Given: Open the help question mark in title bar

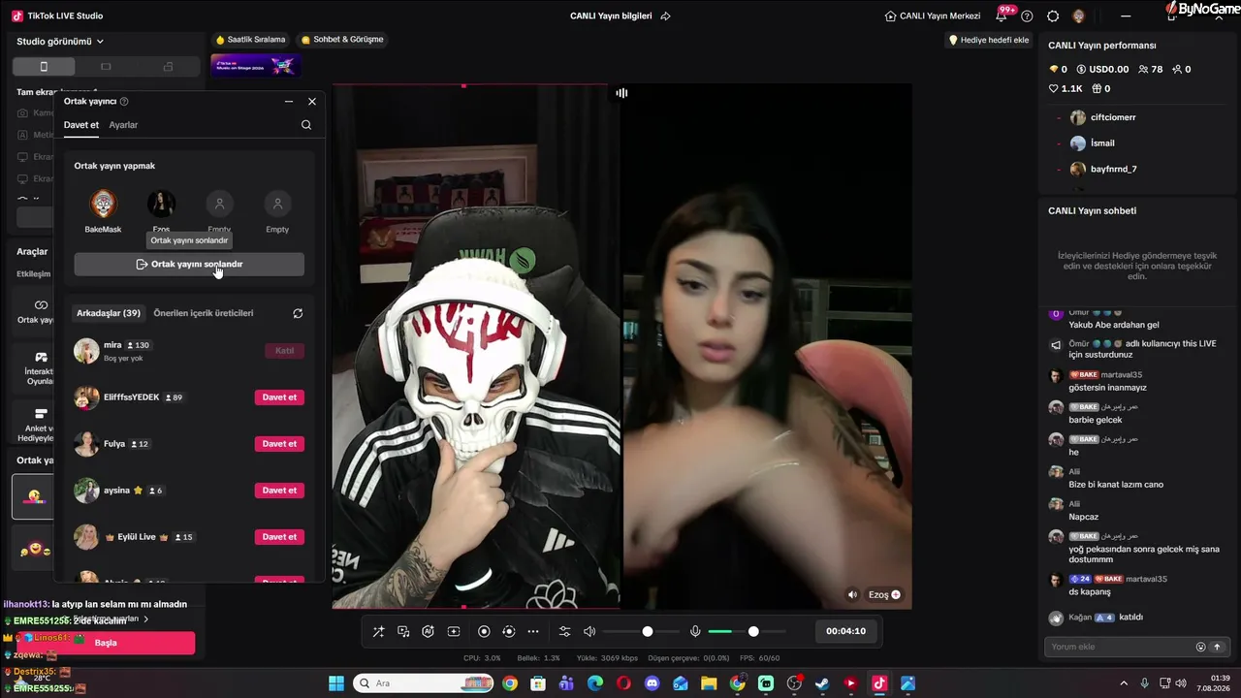Looking at the screenshot, I should pyautogui.click(x=1027, y=16).
